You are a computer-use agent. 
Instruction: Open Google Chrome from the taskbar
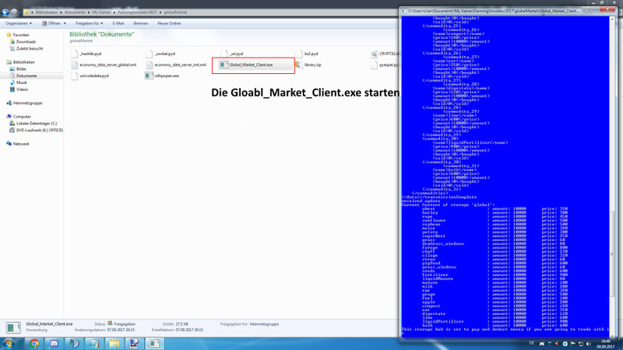coord(34,343)
